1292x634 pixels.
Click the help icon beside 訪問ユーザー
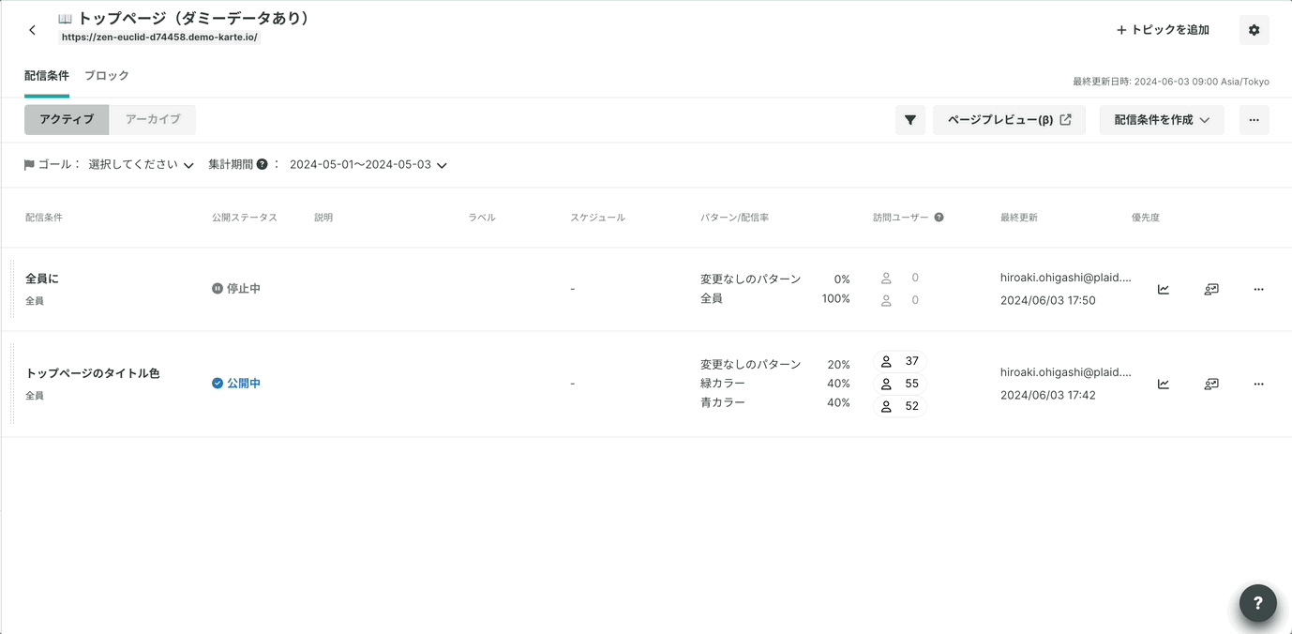[939, 218]
